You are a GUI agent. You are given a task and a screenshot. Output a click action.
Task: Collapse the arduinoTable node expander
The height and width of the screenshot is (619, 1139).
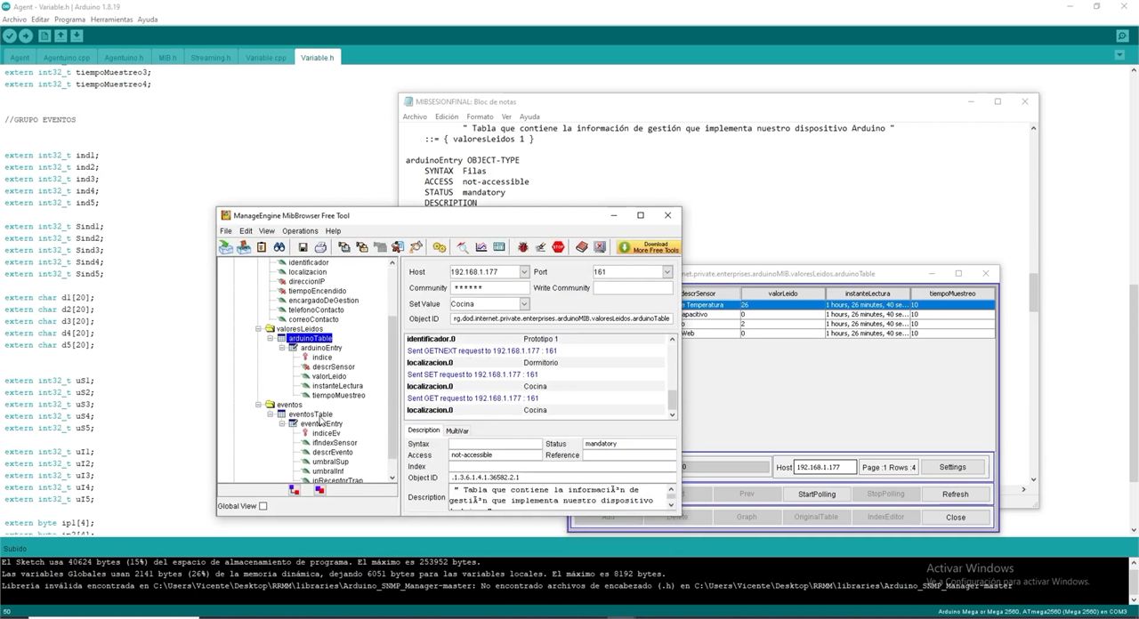[271, 339]
